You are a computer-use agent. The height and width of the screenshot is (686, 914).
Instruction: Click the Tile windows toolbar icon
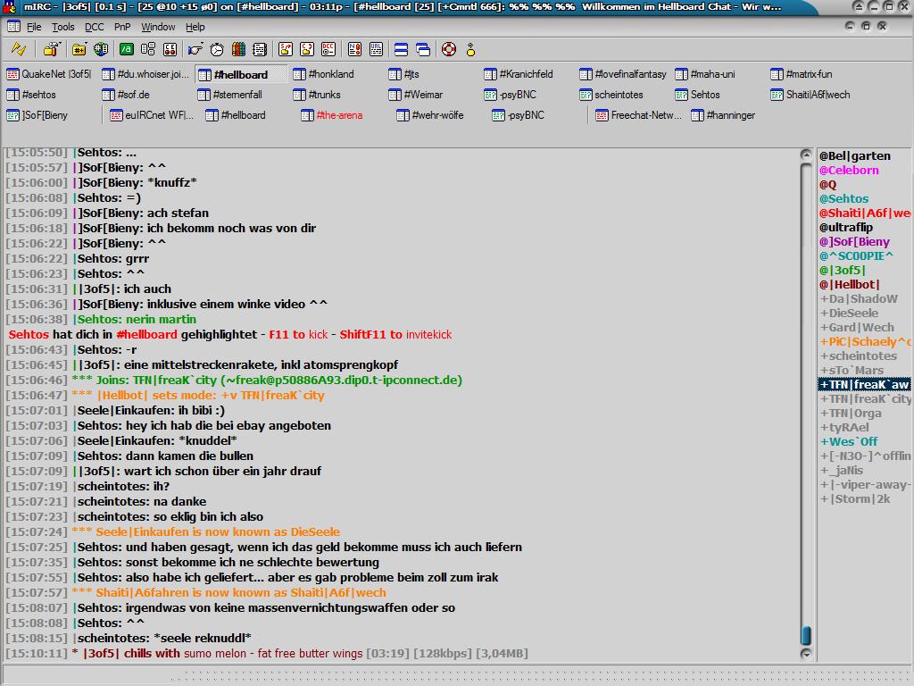[401, 49]
